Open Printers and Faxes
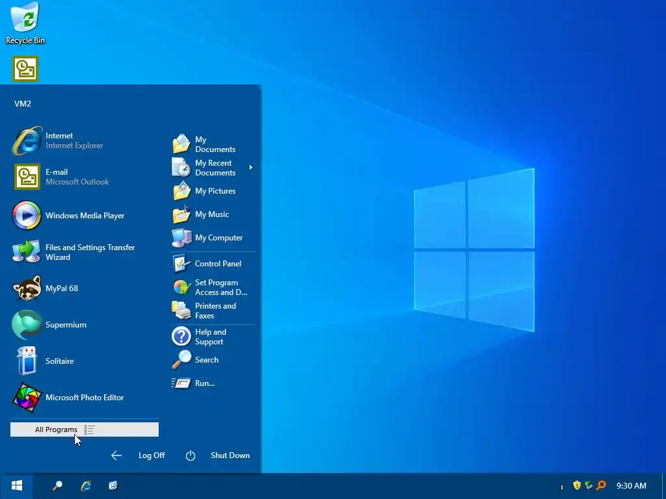The width and height of the screenshot is (666, 499). 213,311
